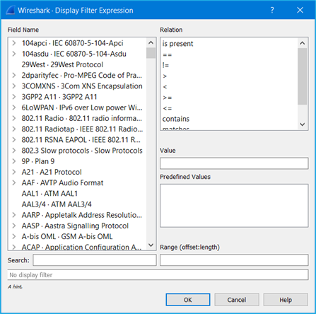The width and height of the screenshot is (316, 314).
Task: Expand the 802.11 RSNA EAPOL node
Action: pos(14,140)
